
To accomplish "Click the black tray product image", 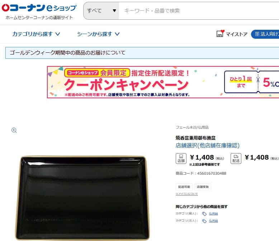I will (x=82, y=198).
